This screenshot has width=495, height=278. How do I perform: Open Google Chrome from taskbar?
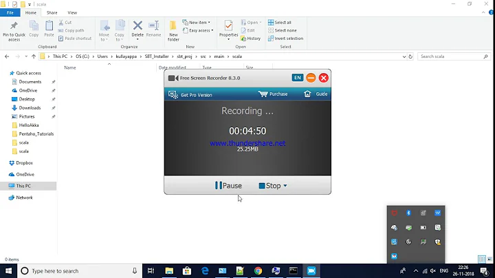click(x=258, y=271)
